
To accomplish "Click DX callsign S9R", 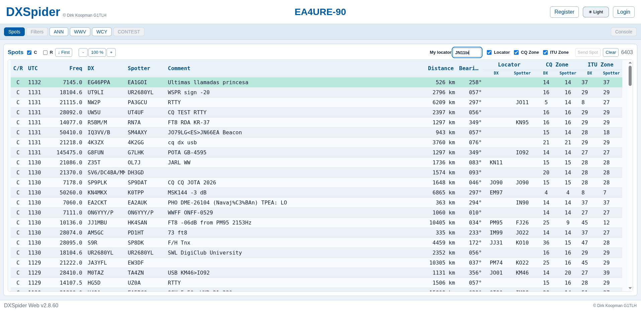I will click(93, 243).
